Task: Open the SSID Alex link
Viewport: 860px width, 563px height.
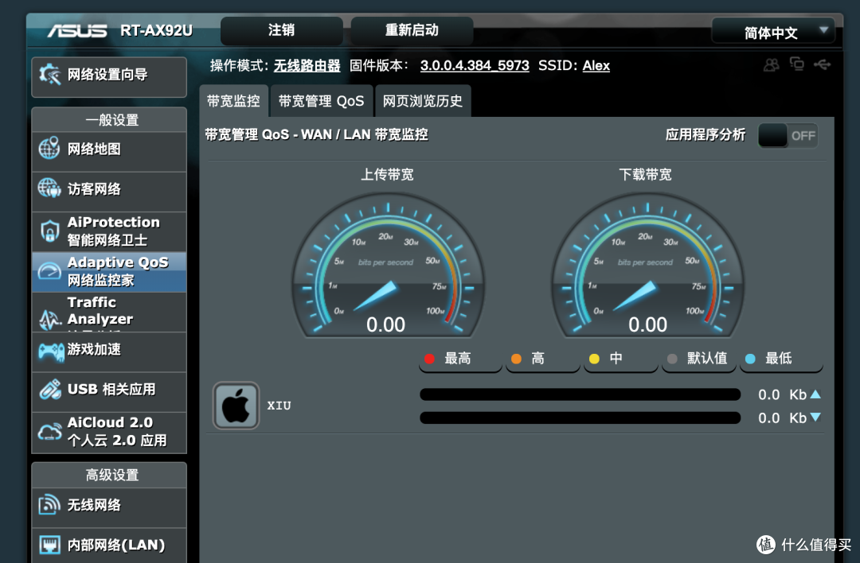Action: (596, 66)
